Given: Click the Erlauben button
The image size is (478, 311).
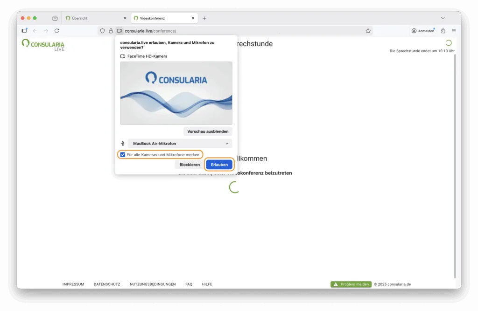Looking at the screenshot, I should [219, 165].
